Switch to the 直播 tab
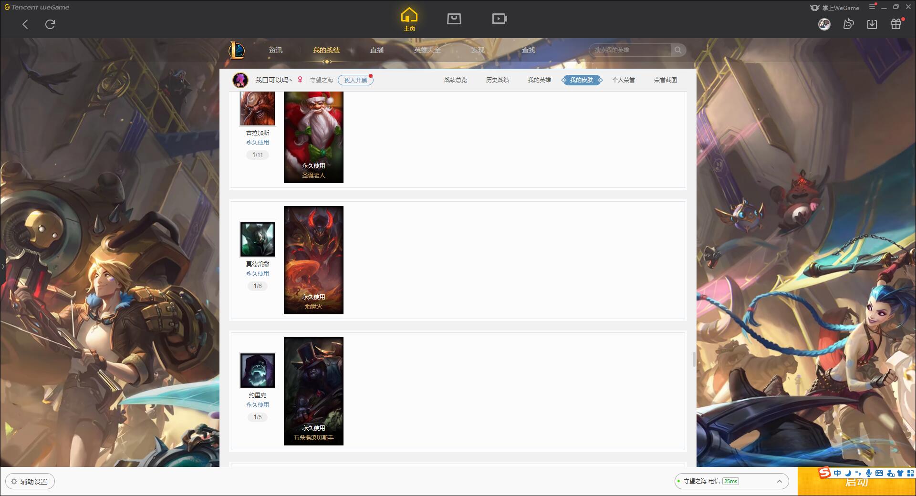 (377, 50)
